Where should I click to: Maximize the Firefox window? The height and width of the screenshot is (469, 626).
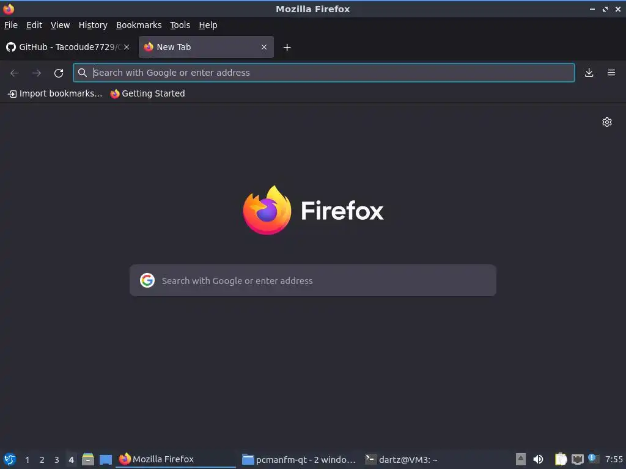[x=605, y=9]
